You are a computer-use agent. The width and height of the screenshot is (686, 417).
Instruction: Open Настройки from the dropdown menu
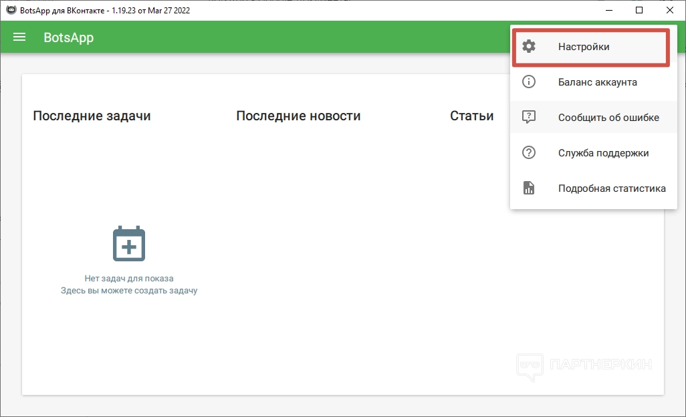[x=594, y=46]
